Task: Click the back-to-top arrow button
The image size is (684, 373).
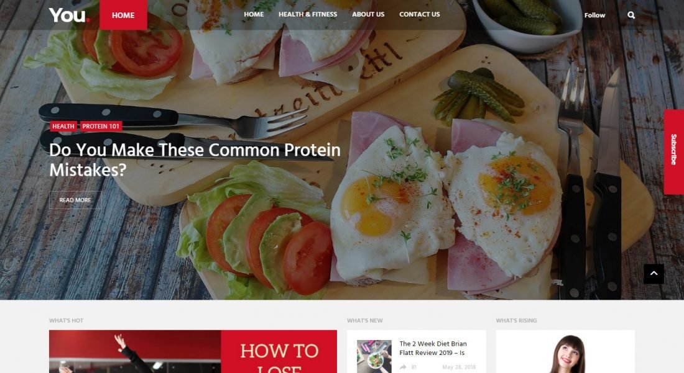Action: coord(654,274)
